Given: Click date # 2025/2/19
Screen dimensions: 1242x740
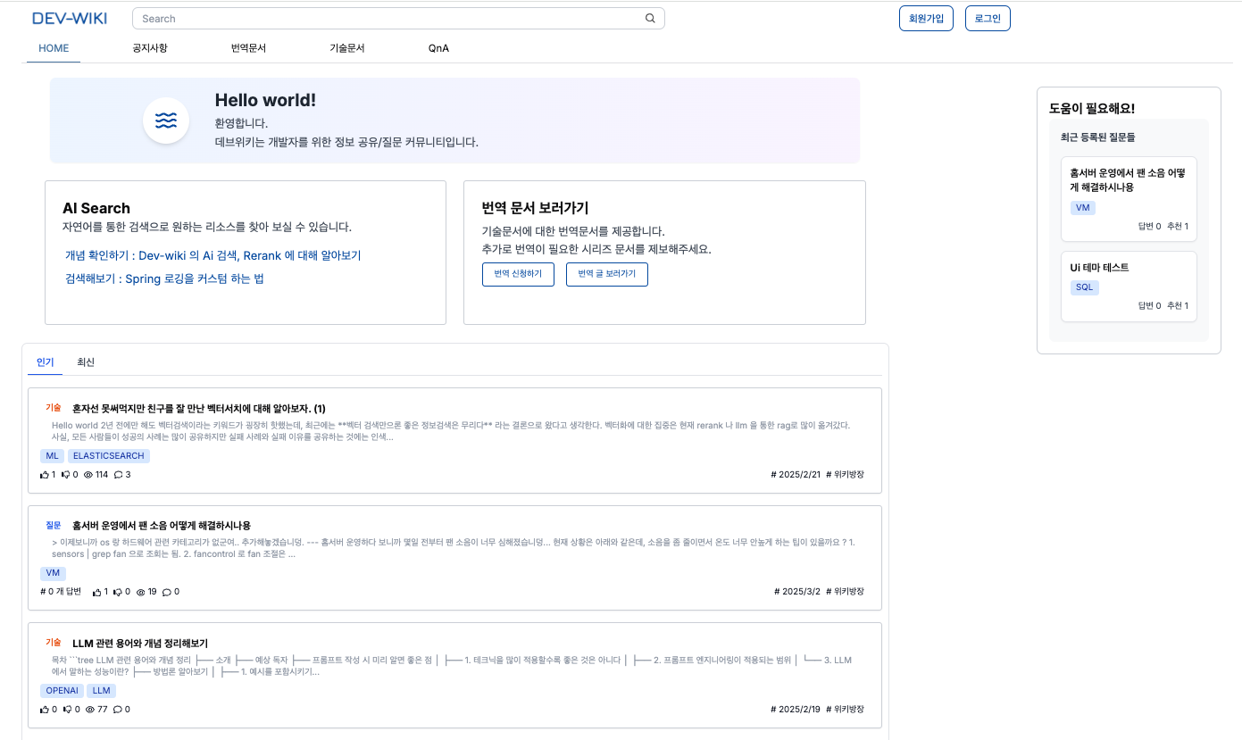Looking at the screenshot, I should [x=796, y=710].
